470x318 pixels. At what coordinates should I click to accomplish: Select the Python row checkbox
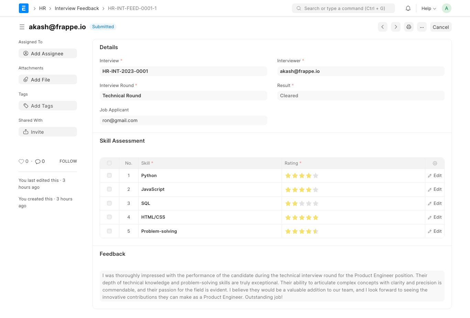point(109,175)
